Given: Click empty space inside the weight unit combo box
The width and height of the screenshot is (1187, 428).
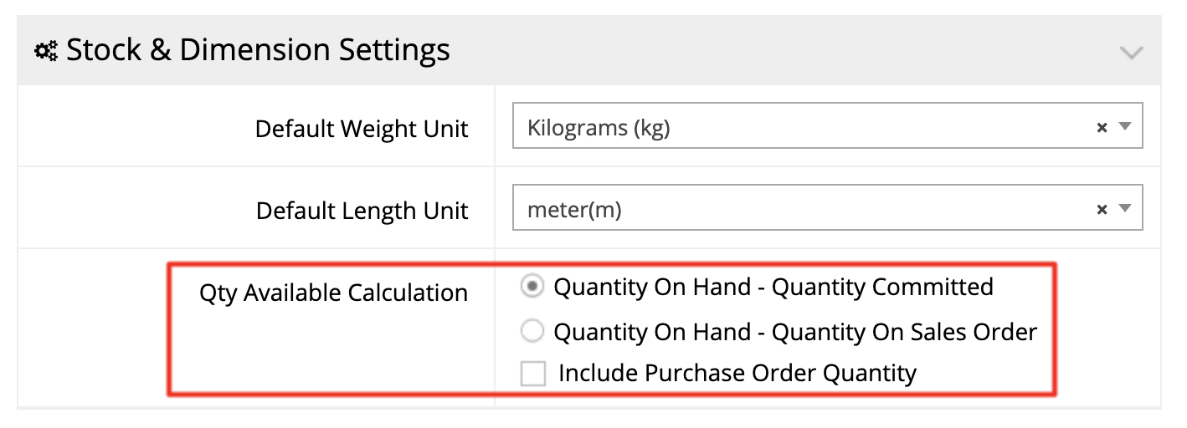Looking at the screenshot, I should point(879,128).
